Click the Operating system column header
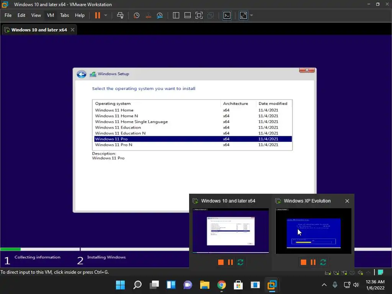The width and height of the screenshot is (392, 294). tap(157, 103)
